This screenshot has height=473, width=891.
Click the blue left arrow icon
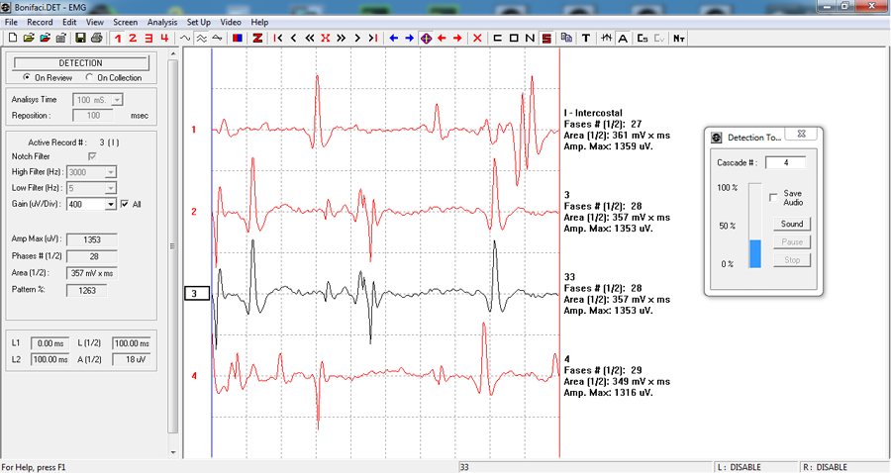(x=393, y=38)
